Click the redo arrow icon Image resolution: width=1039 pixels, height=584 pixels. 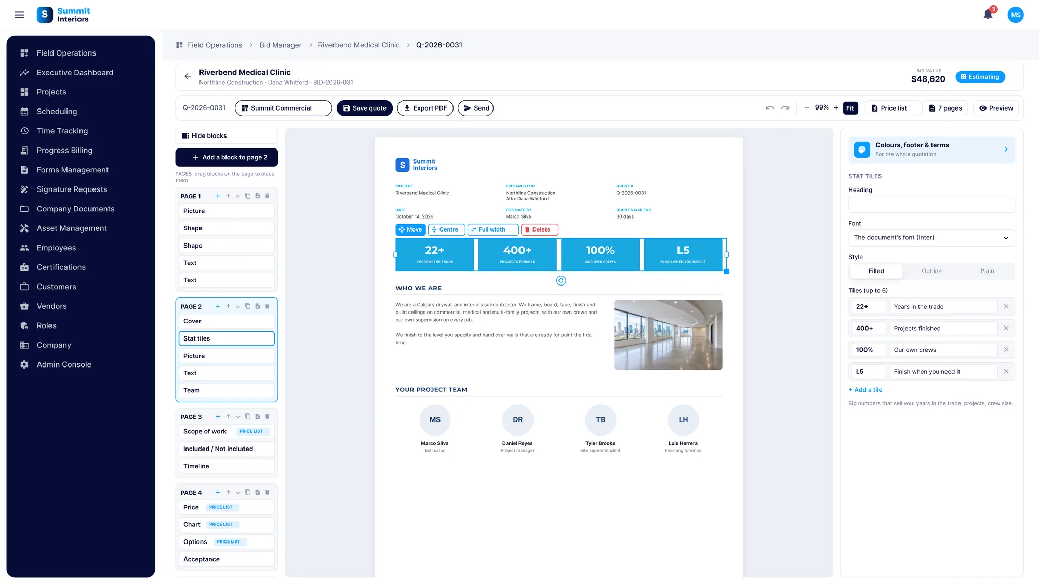coord(785,108)
